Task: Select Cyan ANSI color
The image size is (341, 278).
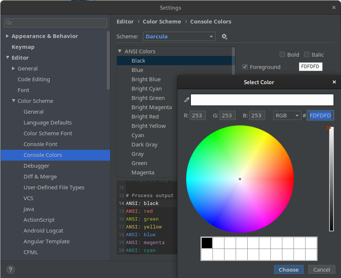Action: pyautogui.click(x=138, y=135)
